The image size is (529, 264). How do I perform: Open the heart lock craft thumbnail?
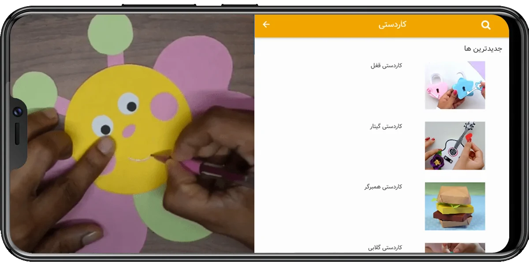pos(455,85)
